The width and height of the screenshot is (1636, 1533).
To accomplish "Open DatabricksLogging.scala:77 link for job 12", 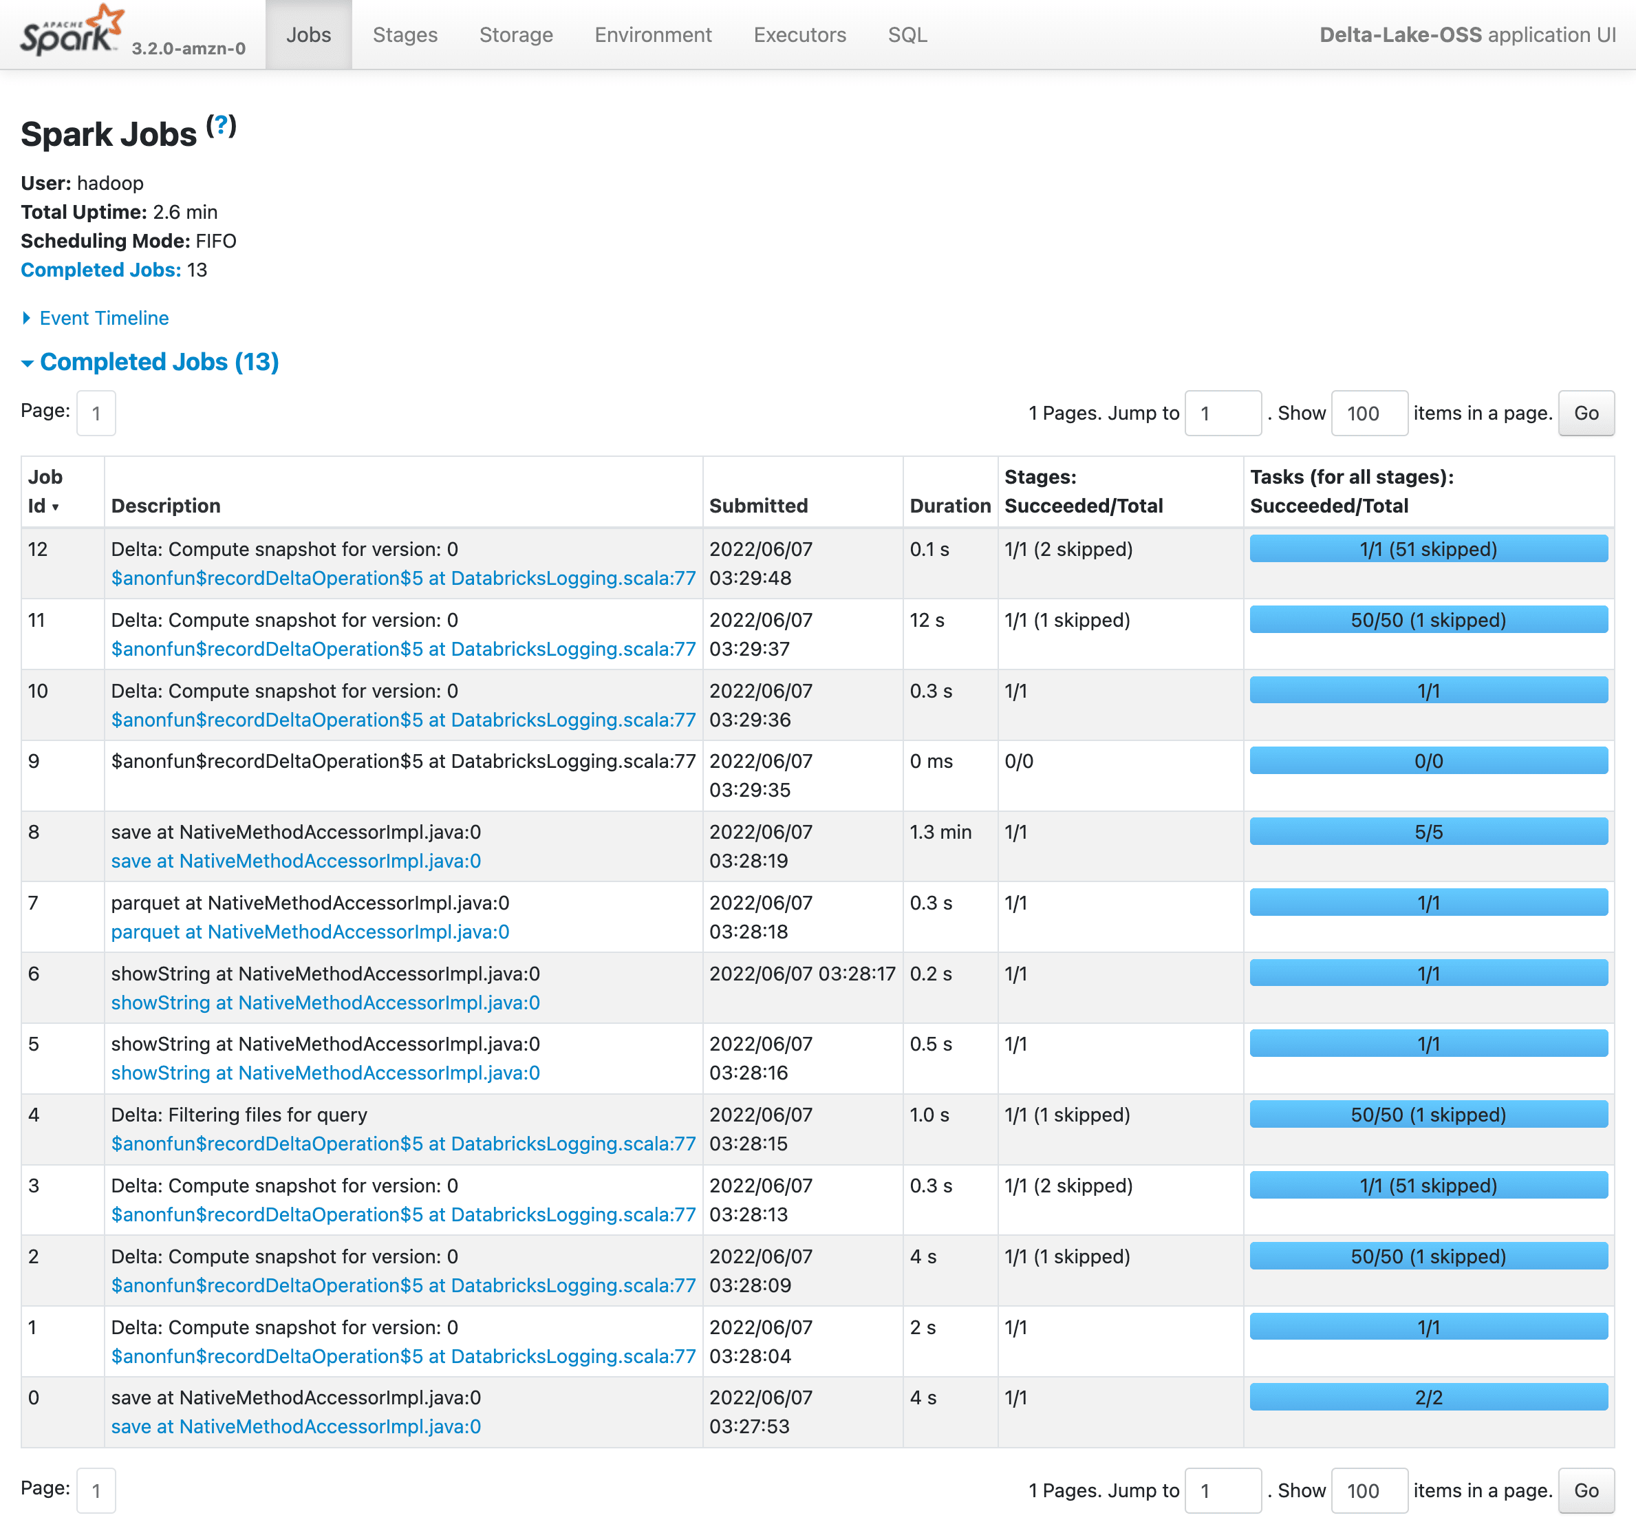I will pos(403,579).
